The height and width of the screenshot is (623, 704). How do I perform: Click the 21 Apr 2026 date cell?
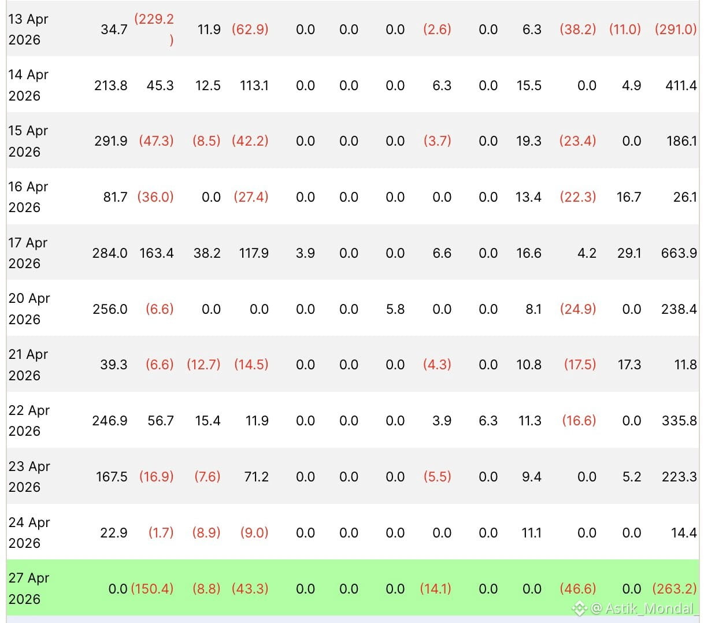pyautogui.click(x=28, y=365)
